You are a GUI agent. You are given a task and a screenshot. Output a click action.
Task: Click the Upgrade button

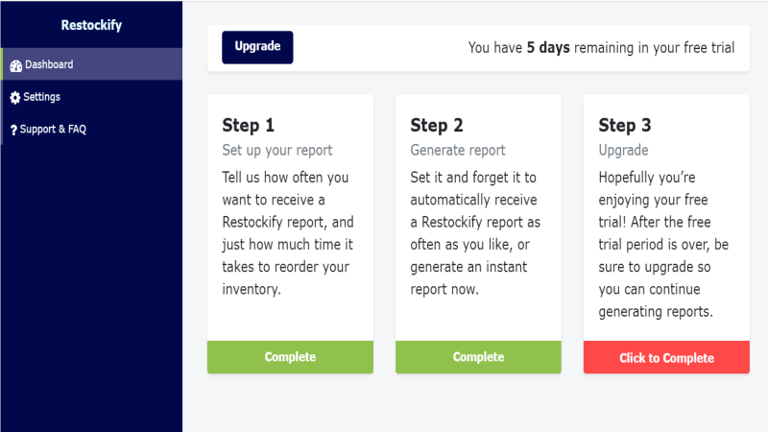coord(257,47)
